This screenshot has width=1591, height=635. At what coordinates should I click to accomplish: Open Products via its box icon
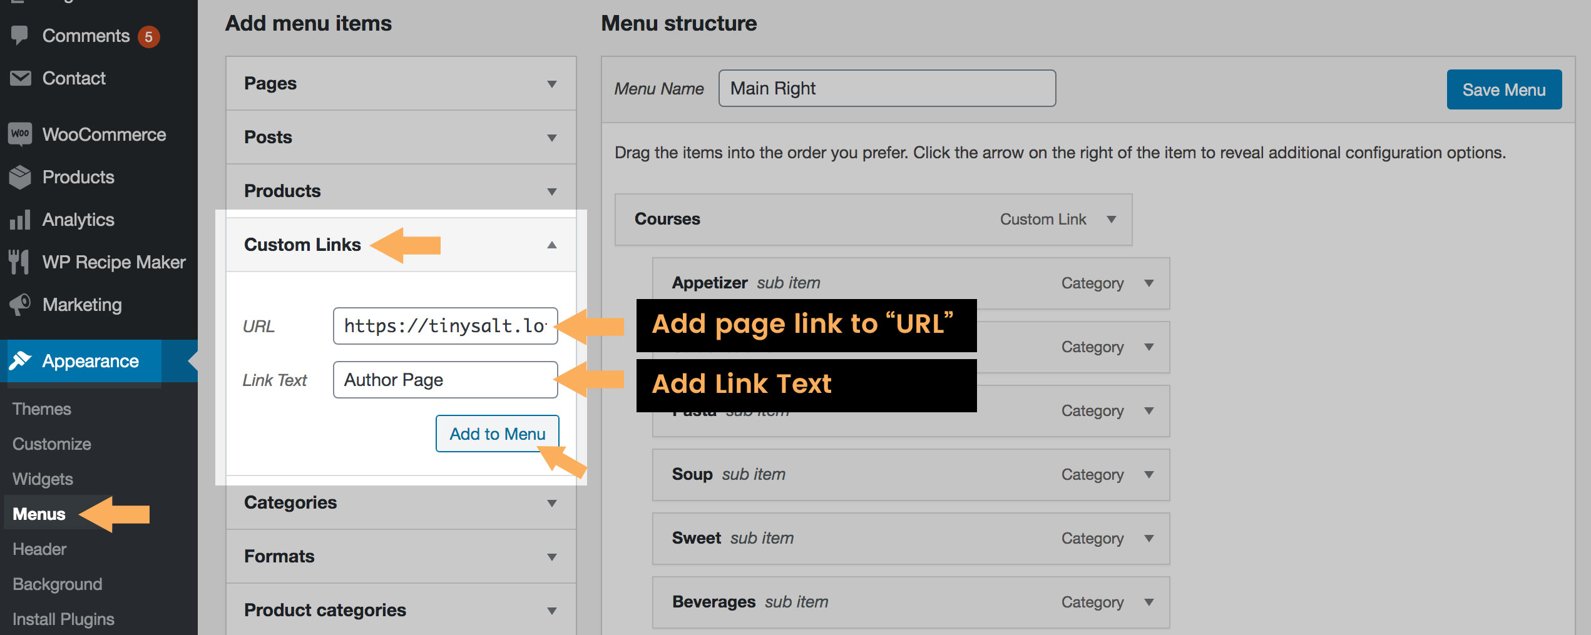(19, 177)
